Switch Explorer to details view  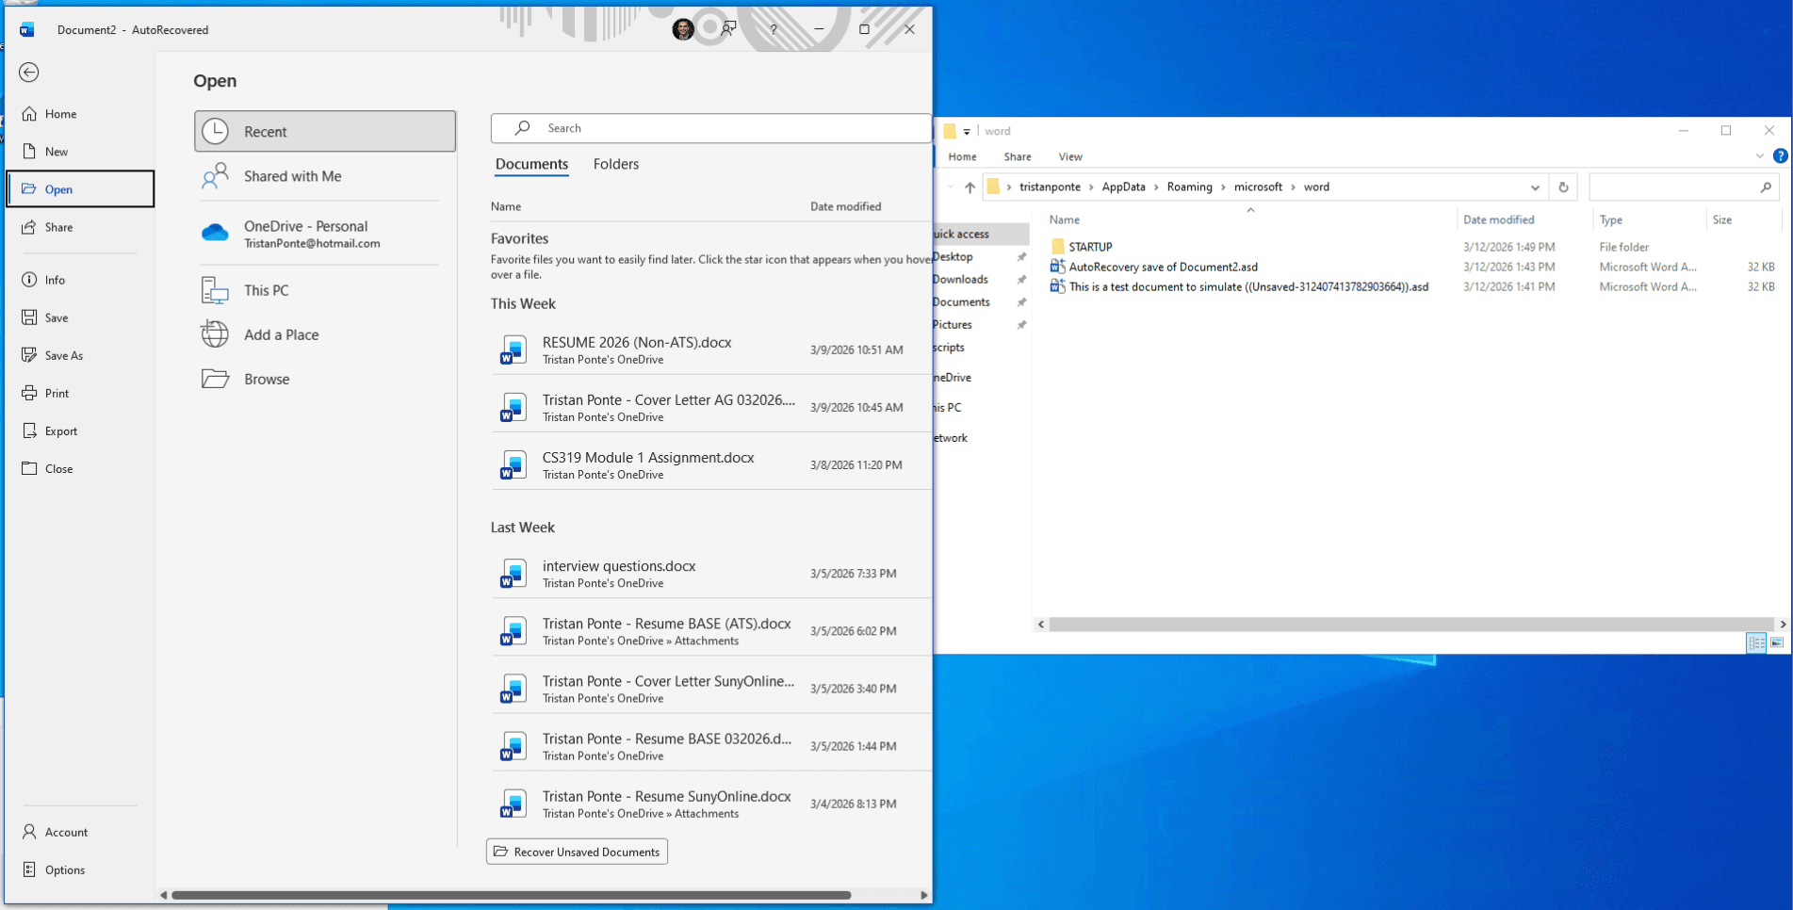pyautogui.click(x=1756, y=642)
